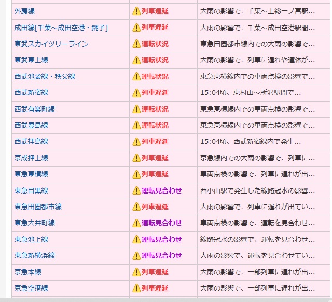Click warning icon in 西武有楽町線 row
Screen dimensions: 332x302
(x=136, y=109)
